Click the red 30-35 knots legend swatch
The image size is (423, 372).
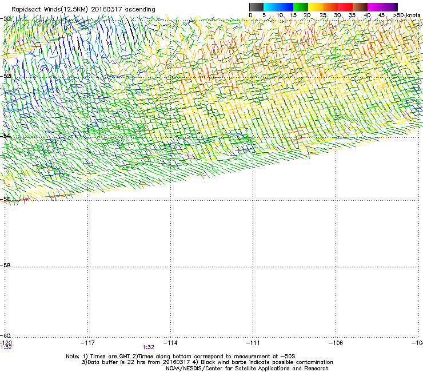click(345, 7)
